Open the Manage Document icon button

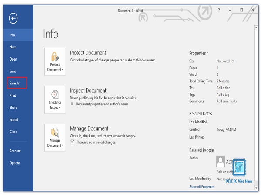point(55,137)
